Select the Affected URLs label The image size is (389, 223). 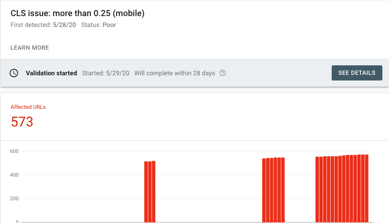pyautogui.click(x=28, y=107)
